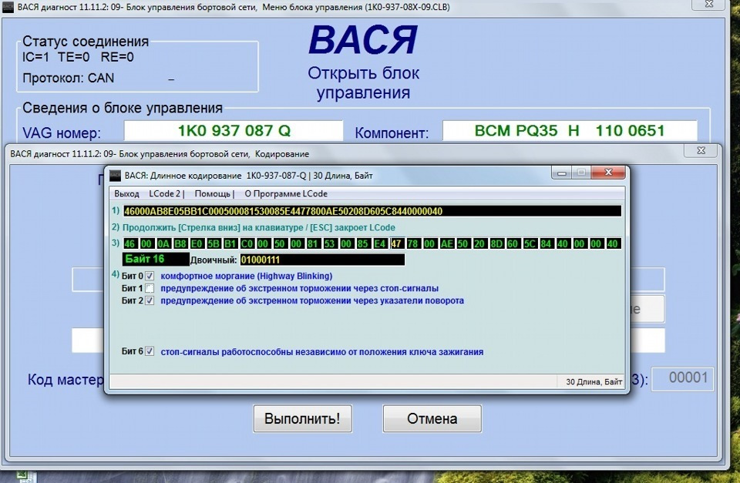Enable Бит 1 warning via стоп-сигналы checkbox

pyautogui.click(x=150, y=288)
